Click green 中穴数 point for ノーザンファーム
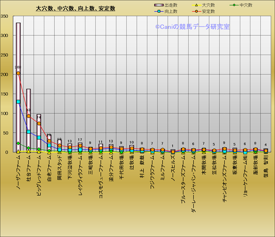Viewport: 275px width, 237px height. (18, 143)
